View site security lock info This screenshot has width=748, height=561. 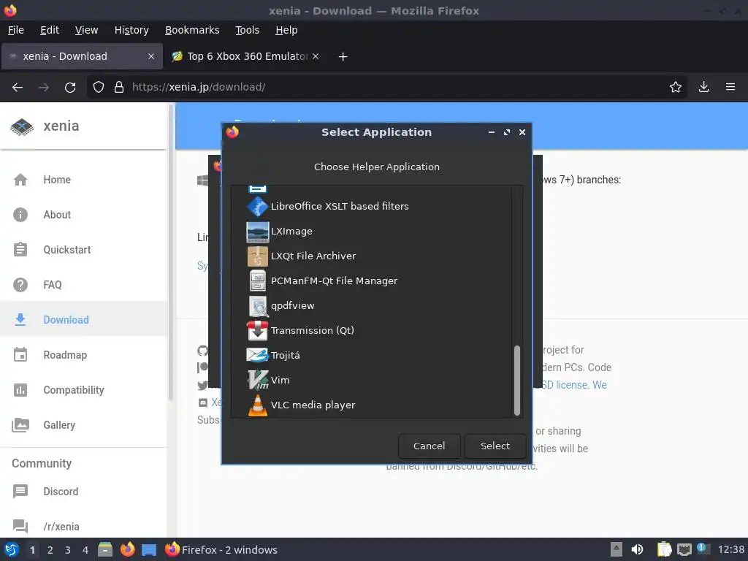pos(119,88)
